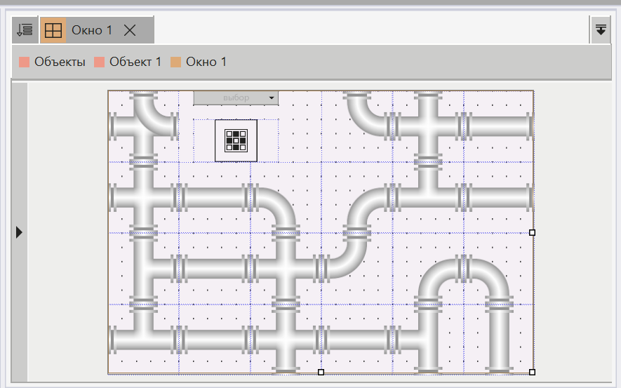The width and height of the screenshot is (621, 388).
Task: Click the Окно 1 breadcrumb item
Action: click(206, 62)
